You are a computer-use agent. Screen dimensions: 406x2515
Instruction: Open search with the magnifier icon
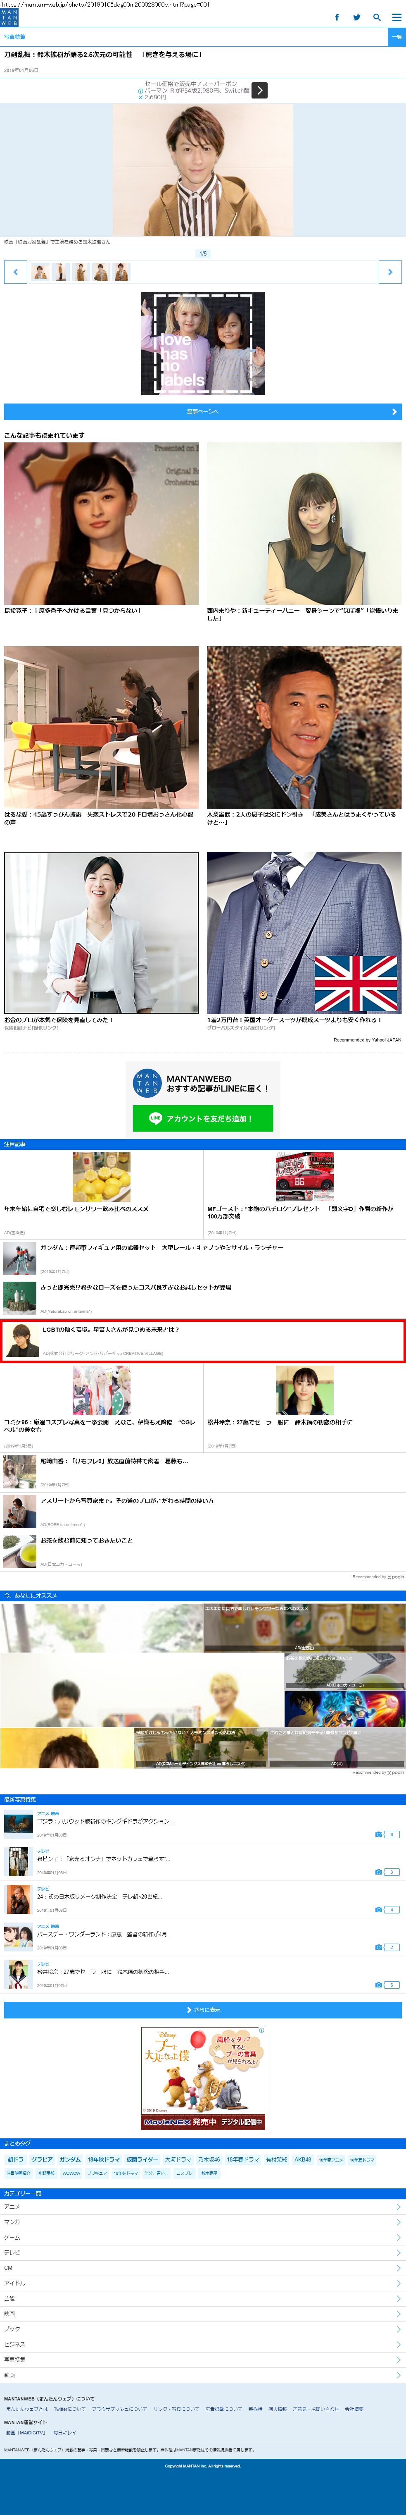(x=377, y=18)
